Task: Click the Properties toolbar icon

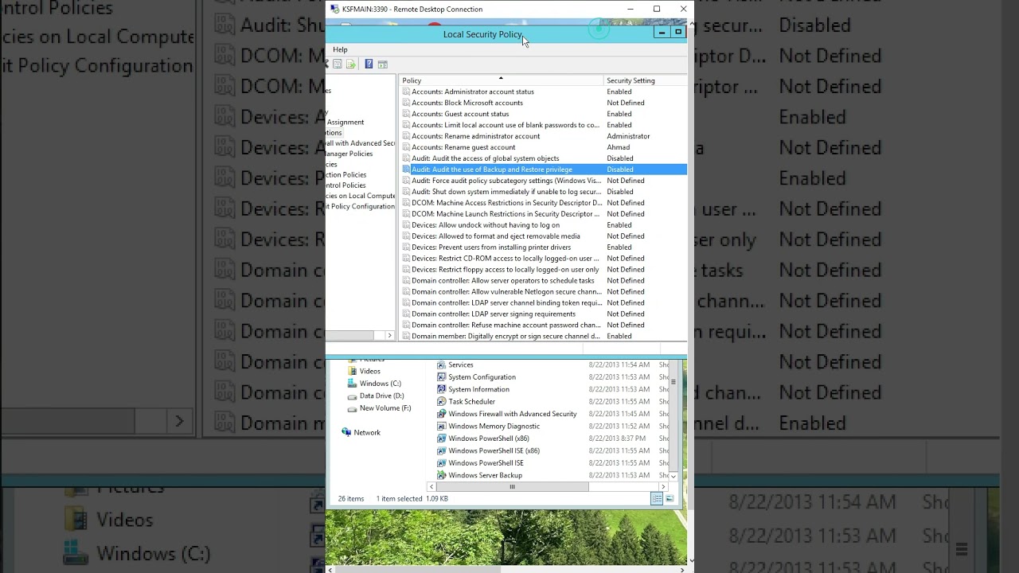Action: [x=338, y=64]
